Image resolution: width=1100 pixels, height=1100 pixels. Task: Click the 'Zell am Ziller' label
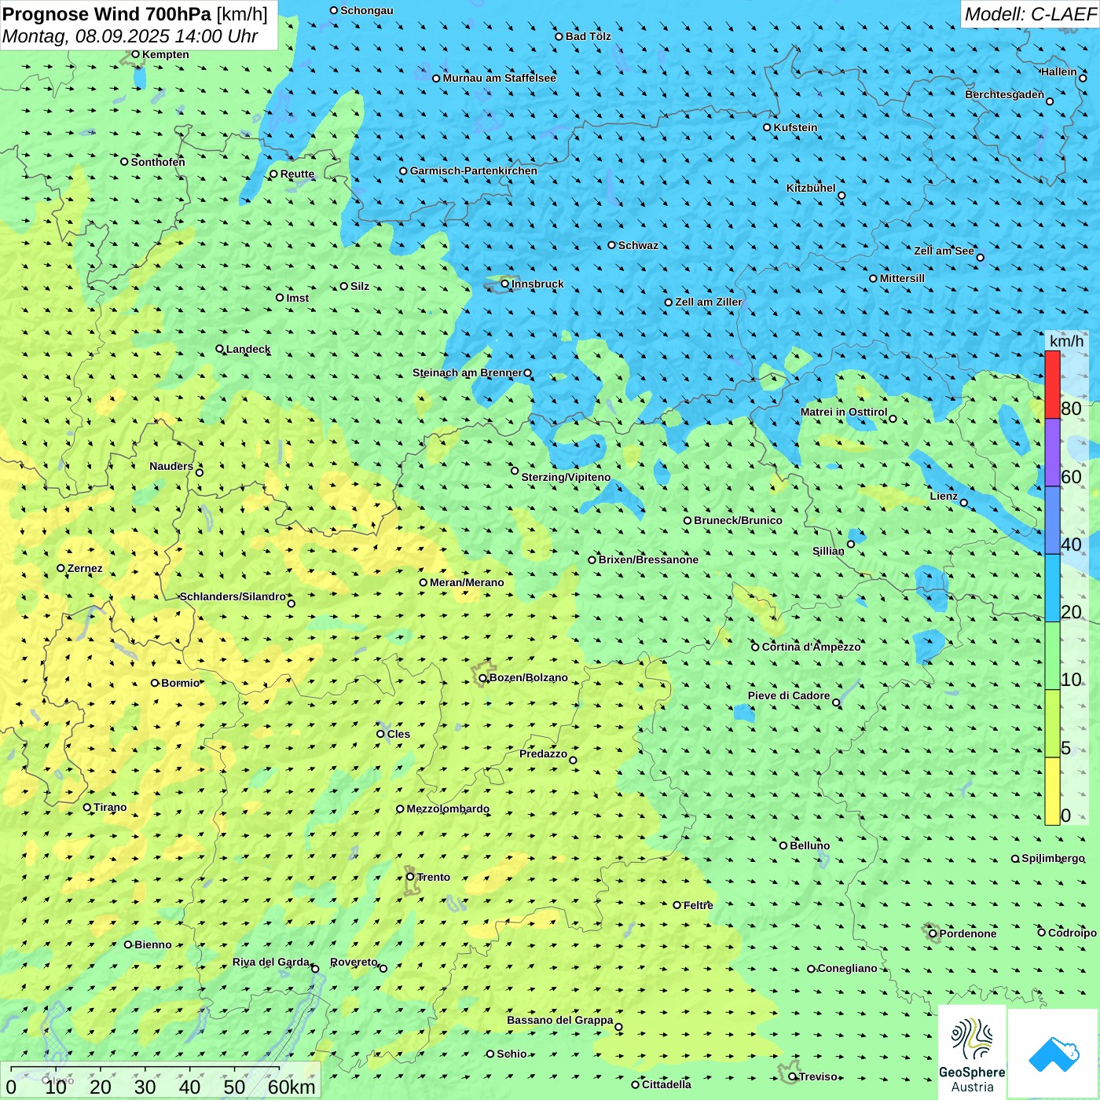click(x=709, y=302)
